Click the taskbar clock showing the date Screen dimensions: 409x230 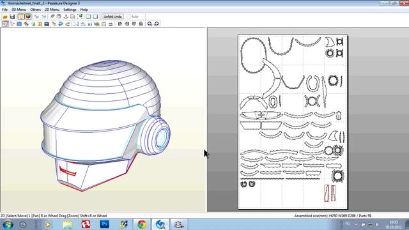394,224
